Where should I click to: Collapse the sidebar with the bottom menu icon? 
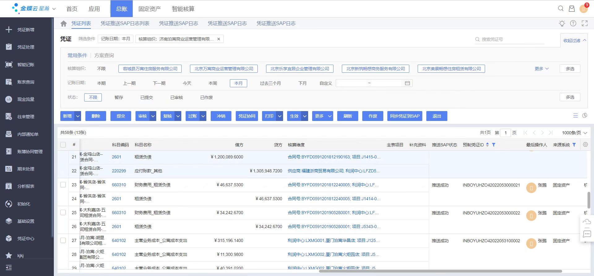(x=9, y=268)
